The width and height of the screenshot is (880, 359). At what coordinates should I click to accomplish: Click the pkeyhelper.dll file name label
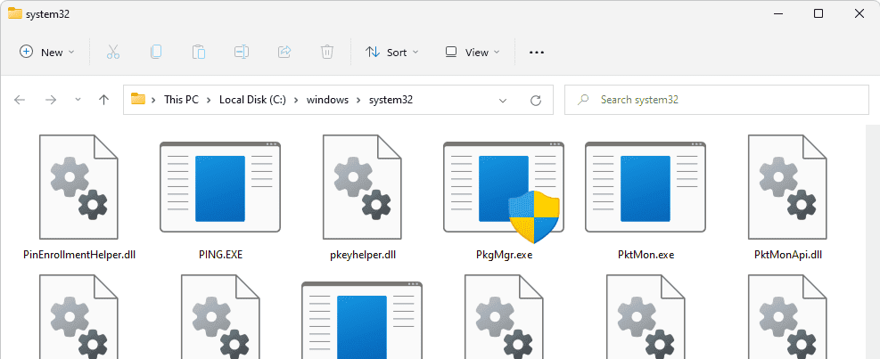363,255
